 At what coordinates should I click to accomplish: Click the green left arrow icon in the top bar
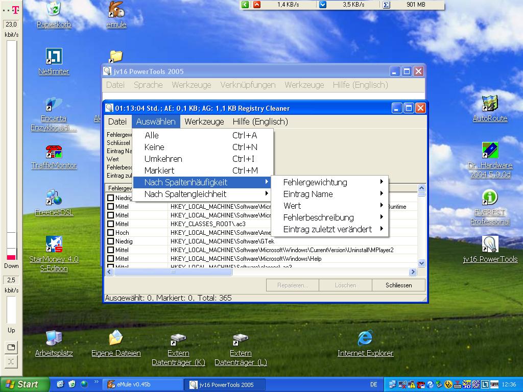point(245,5)
